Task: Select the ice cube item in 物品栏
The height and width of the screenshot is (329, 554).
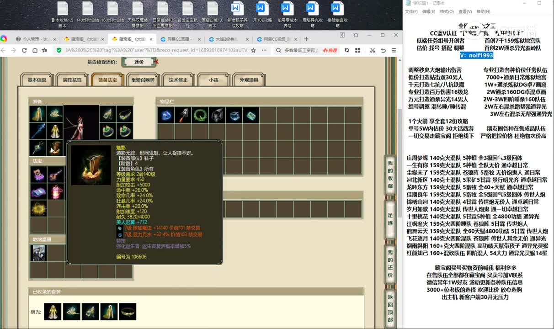Action: (x=234, y=115)
